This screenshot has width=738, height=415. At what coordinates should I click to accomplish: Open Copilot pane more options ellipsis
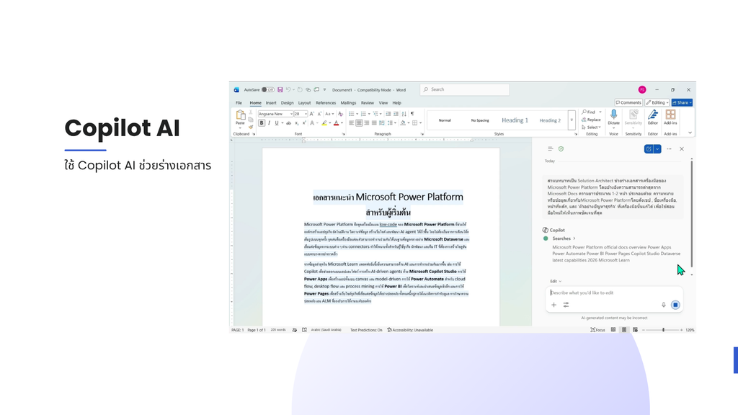[x=669, y=148]
